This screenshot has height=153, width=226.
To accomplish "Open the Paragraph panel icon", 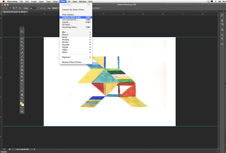I will coord(222,38).
